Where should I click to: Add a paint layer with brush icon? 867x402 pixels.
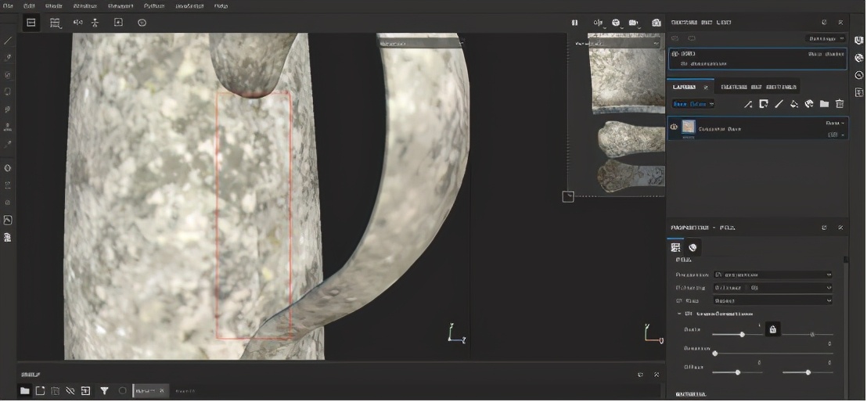pyautogui.click(x=779, y=104)
